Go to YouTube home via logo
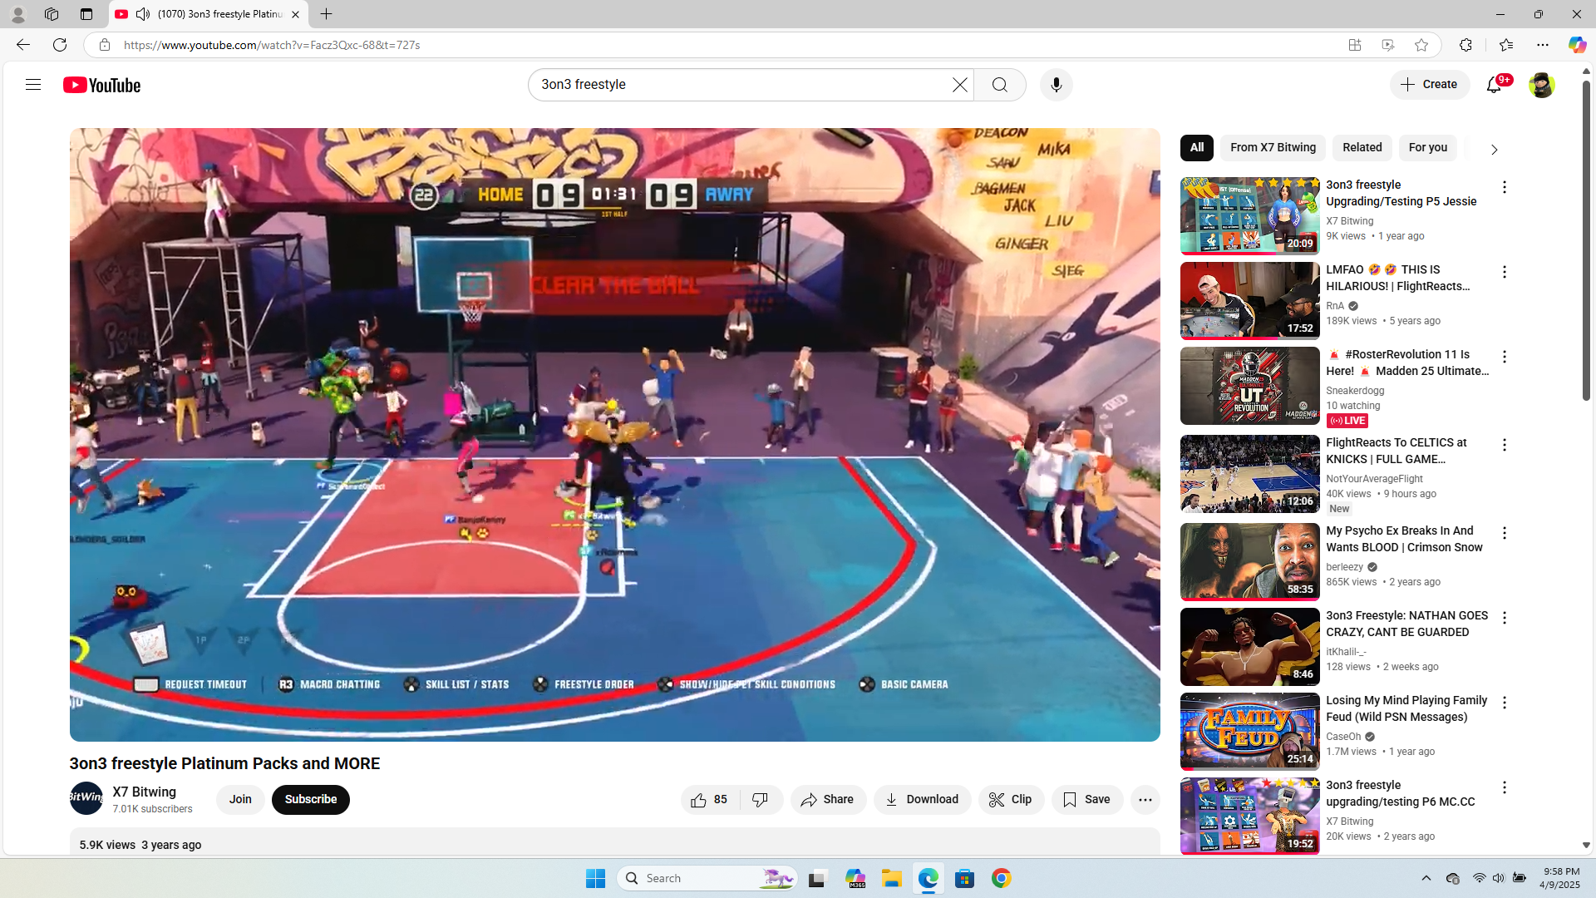1596x898 pixels. tap(102, 85)
